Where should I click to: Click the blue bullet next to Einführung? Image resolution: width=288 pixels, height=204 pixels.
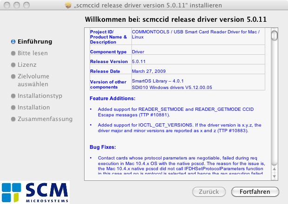[x=13, y=42]
